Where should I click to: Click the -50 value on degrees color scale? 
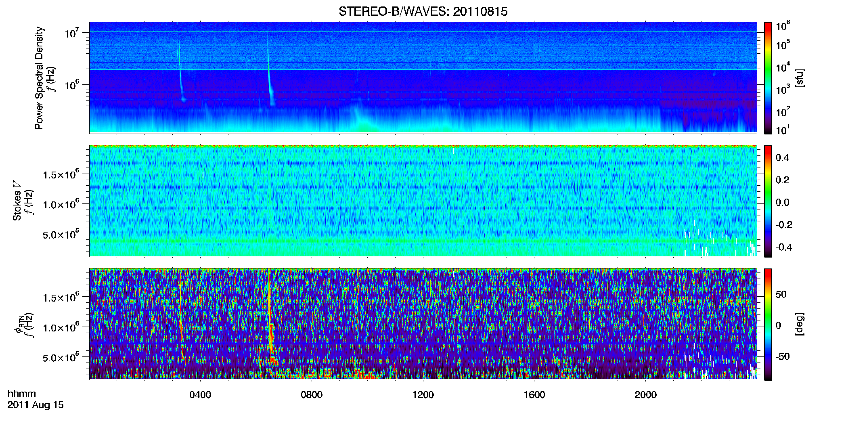click(x=782, y=356)
